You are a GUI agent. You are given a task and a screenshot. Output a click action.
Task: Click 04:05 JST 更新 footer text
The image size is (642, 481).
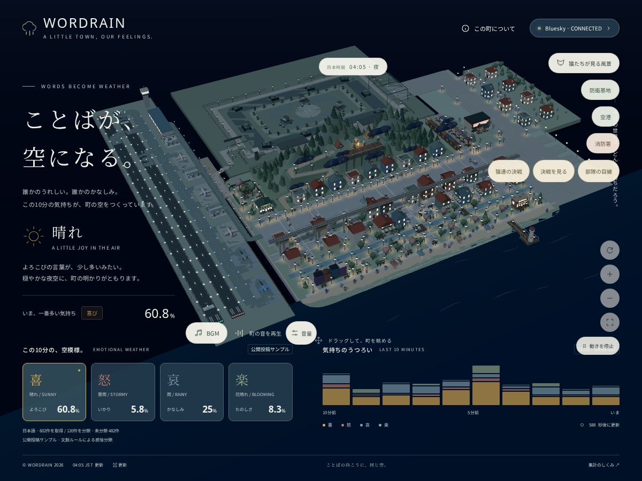tap(88, 465)
